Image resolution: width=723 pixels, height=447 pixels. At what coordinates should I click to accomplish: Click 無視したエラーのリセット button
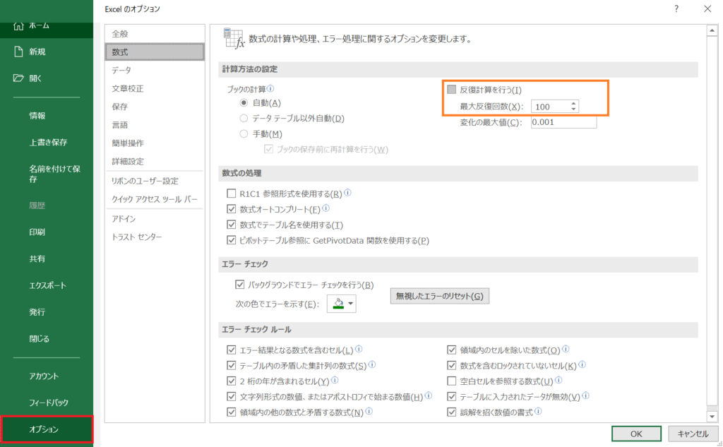tap(439, 296)
